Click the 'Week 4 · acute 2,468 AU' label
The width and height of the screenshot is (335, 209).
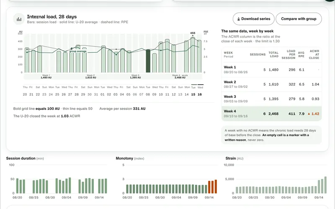pos(180,76)
